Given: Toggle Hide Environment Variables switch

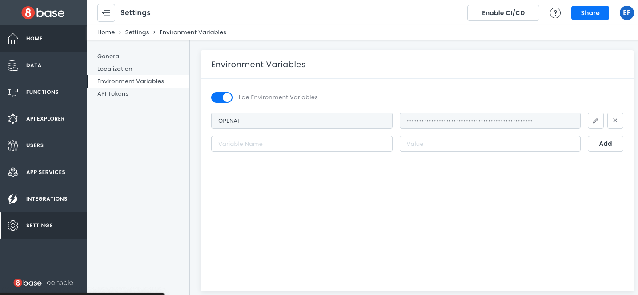Looking at the screenshot, I should pos(221,97).
